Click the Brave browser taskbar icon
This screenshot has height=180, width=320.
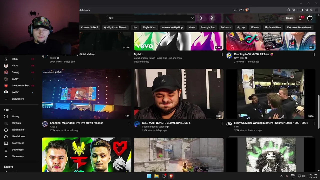pyautogui.click(x=171, y=176)
